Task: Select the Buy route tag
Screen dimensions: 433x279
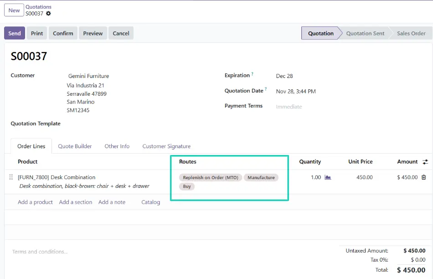Action: (186, 186)
